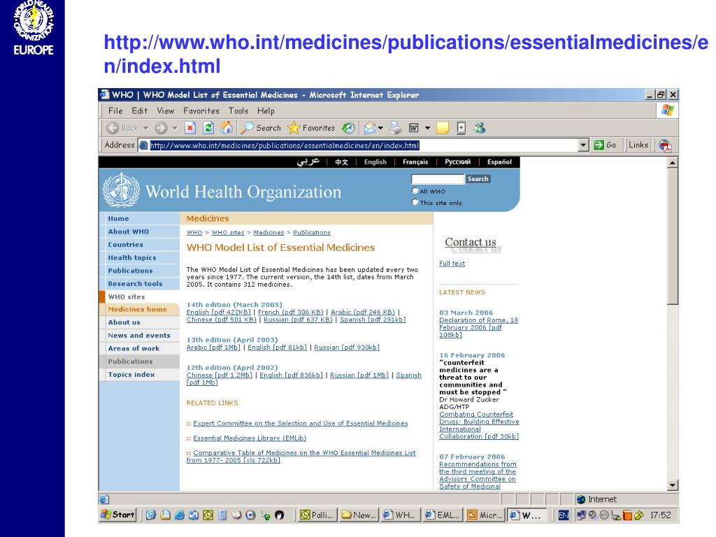
Task: Select the This site only radio button
Action: click(x=415, y=202)
